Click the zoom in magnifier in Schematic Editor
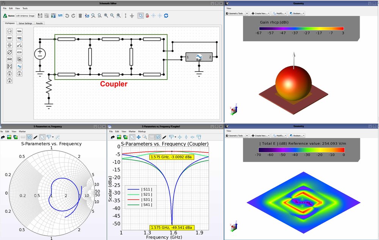Viewport: 379px width, 240px height. click(x=106, y=16)
